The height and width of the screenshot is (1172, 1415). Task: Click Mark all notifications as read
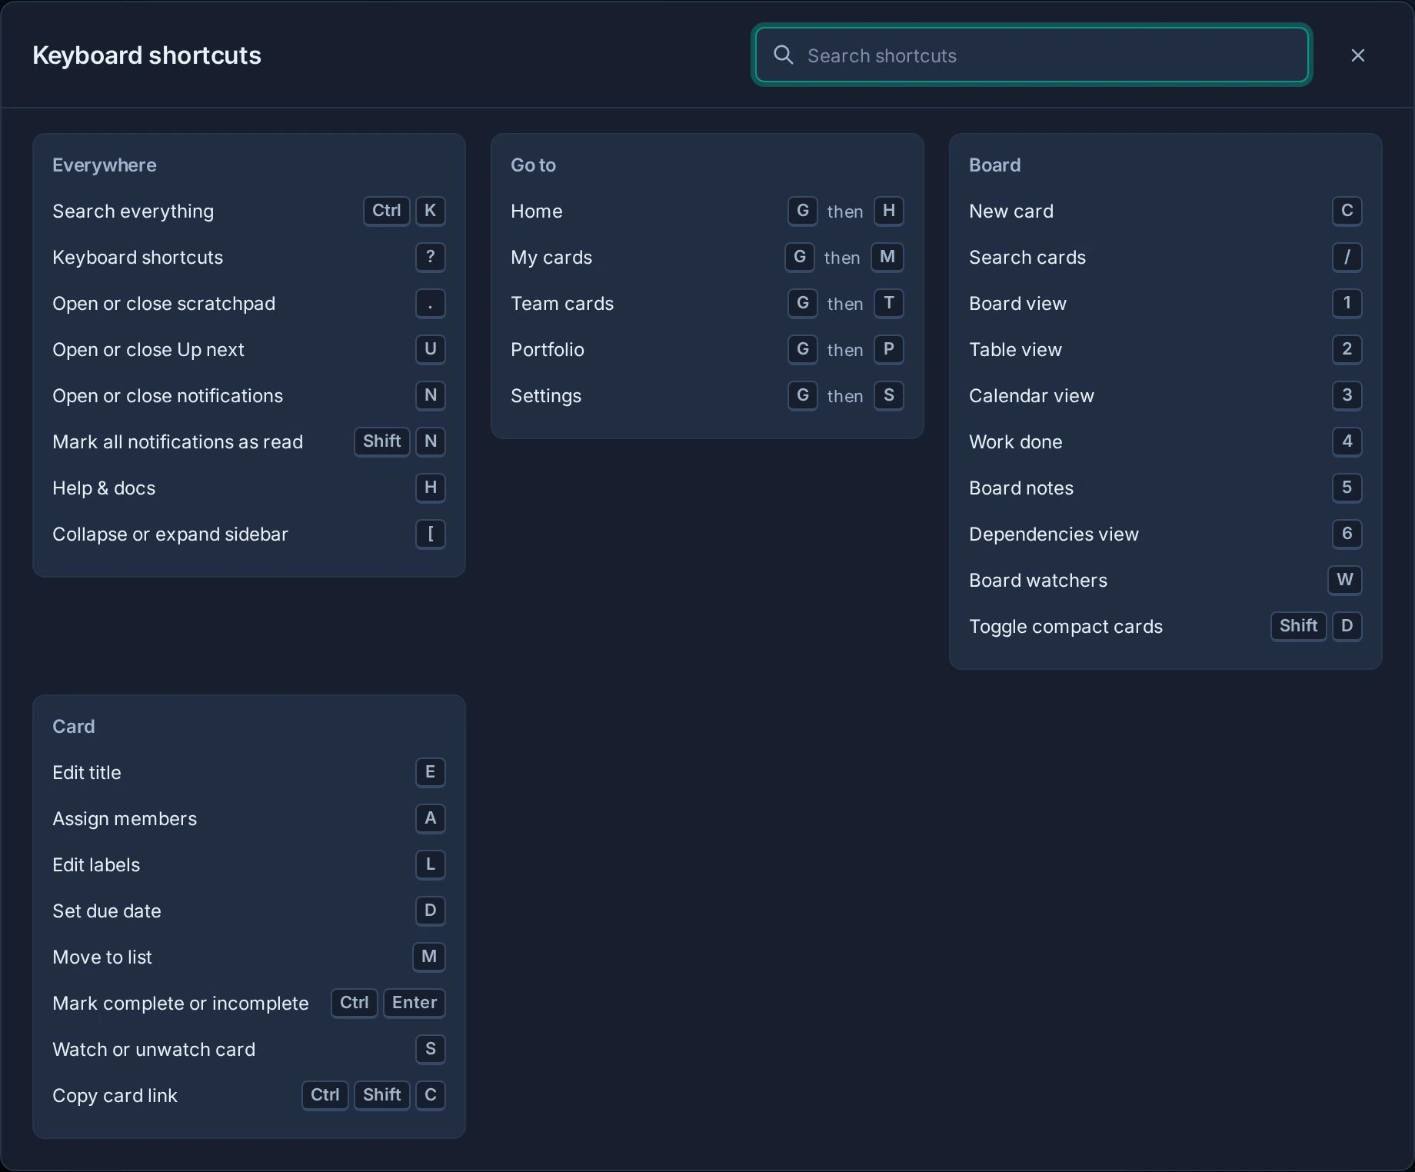point(178,442)
